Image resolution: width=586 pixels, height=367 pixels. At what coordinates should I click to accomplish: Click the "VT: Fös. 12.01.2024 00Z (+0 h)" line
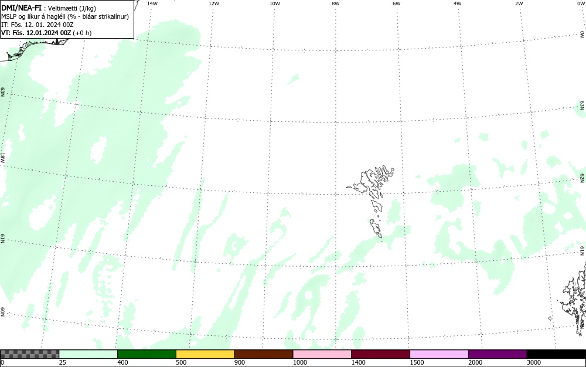[x=46, y=33]
